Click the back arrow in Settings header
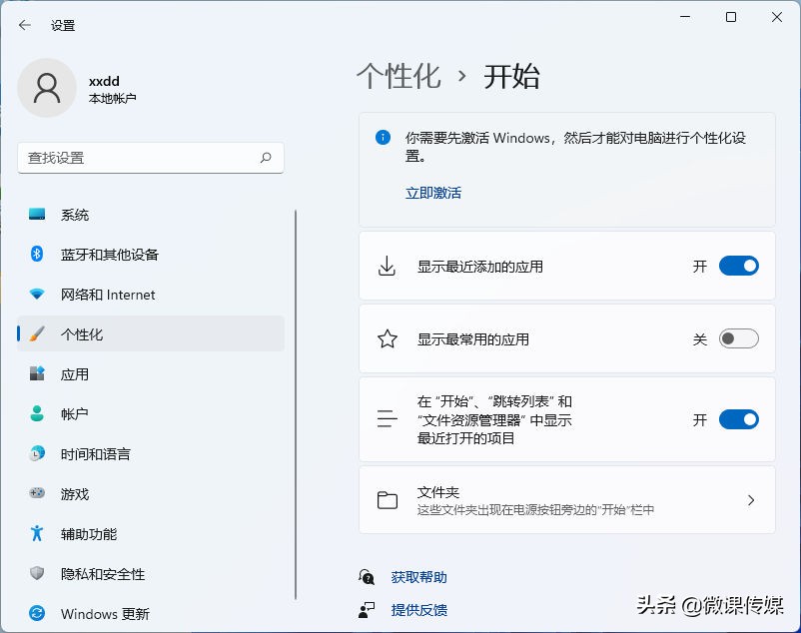This screenshot has height=633, width=801. point(25,25)
